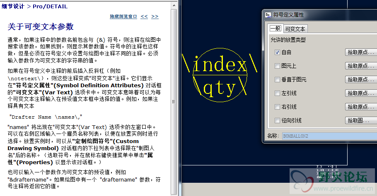The height and width of the screenshot is (196, 377).
Task: Click 拾取原点 button beside 右引线
Action: pyautogui.click(x=361, y=107)
